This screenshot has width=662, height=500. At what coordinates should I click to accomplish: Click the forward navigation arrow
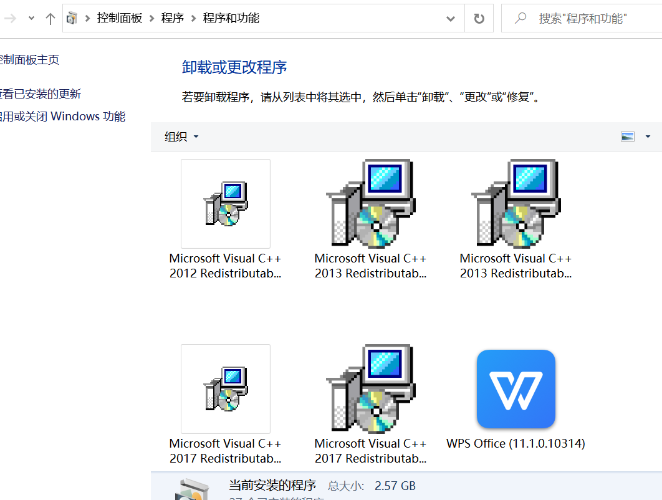9,19
